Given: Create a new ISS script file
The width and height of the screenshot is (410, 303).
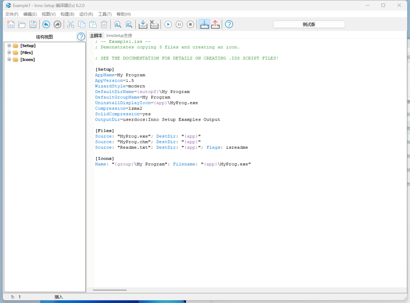Looking at the screenshot, I should (x=11, y=24).
